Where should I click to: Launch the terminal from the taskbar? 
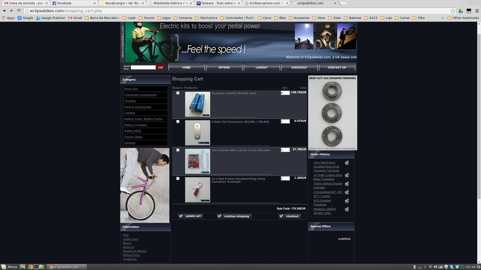coord(36,267)
